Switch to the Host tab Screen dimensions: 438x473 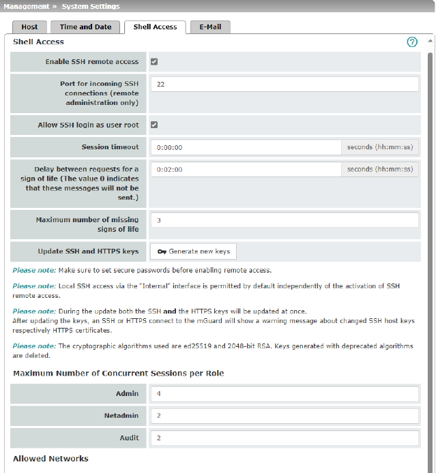click(29, 27)
